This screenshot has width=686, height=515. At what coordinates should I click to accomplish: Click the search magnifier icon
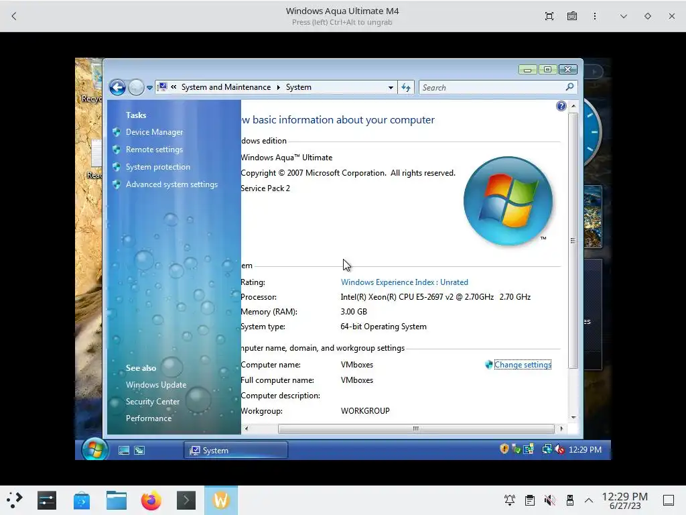569,87
